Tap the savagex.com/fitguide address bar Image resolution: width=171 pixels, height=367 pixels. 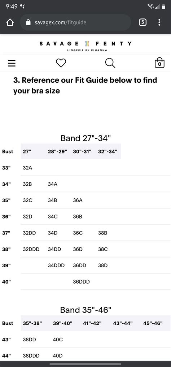(75, 22)
